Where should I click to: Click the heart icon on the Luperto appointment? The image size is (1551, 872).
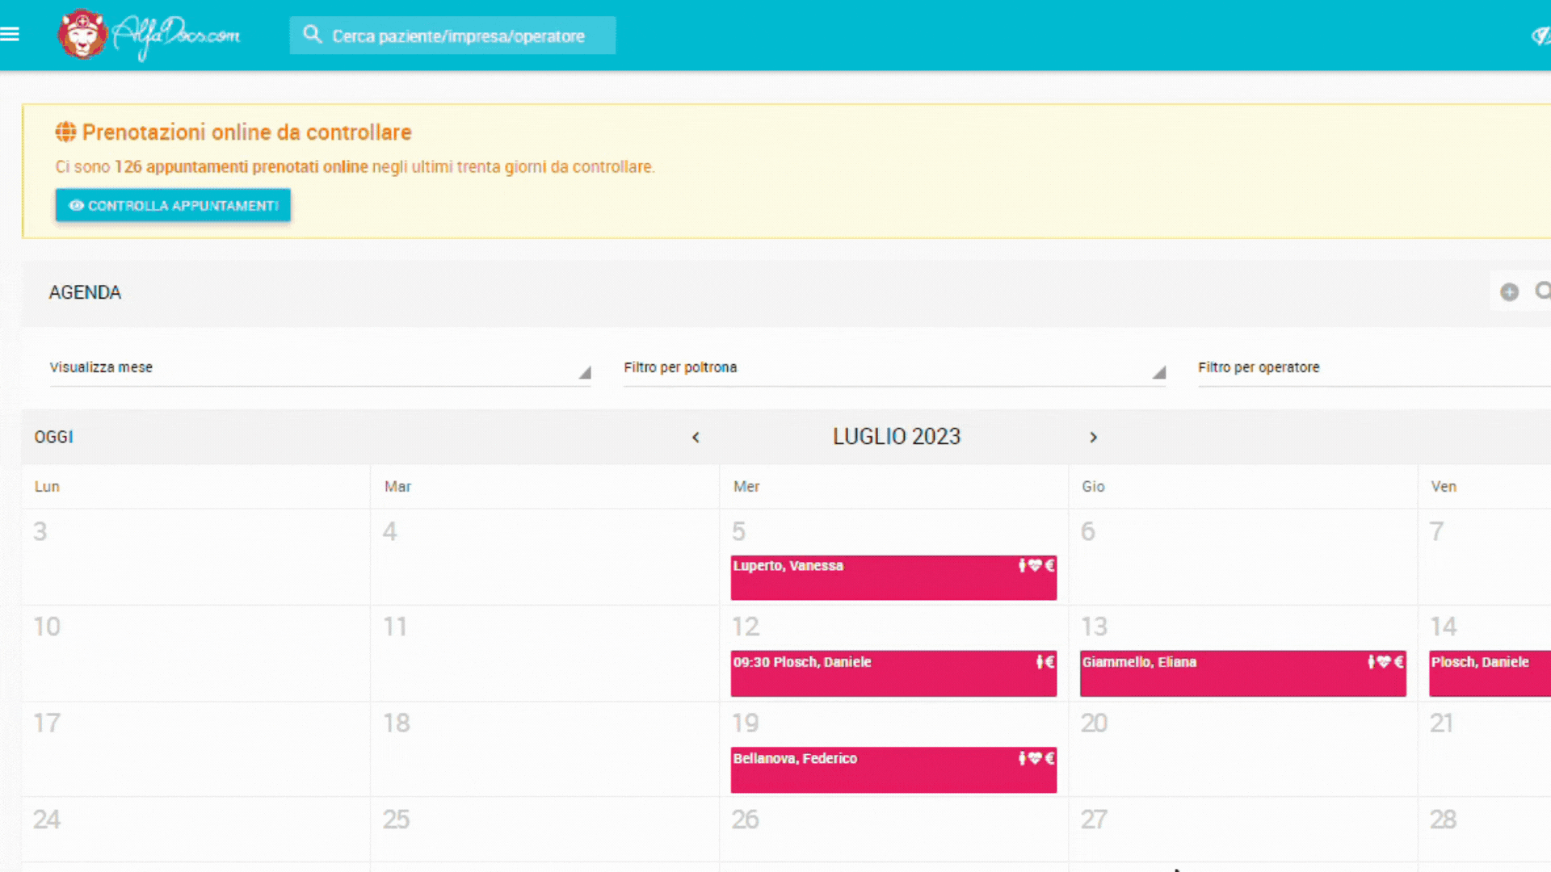(1035, 565)
